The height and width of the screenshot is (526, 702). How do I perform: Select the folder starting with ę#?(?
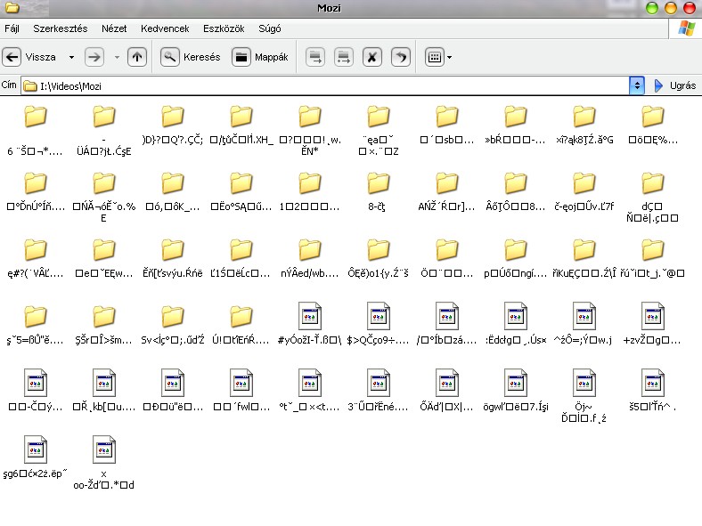pyautogui.click(x=36, y=259)
